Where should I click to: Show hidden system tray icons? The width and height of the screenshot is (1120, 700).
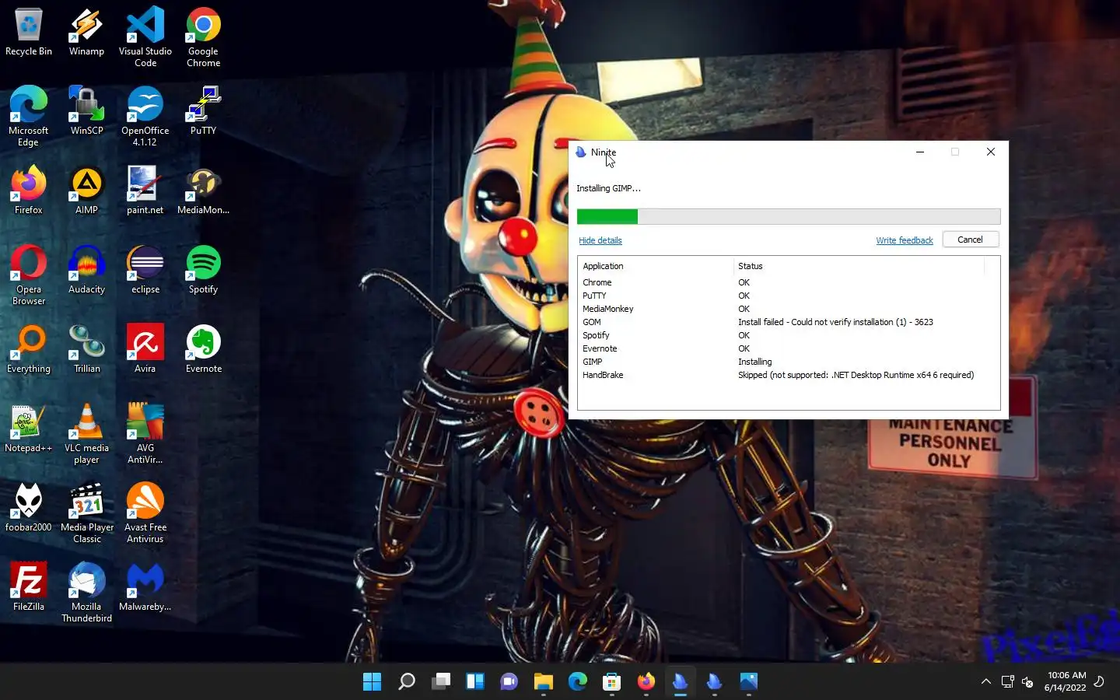pyautogui.click(x=985, y=681)
